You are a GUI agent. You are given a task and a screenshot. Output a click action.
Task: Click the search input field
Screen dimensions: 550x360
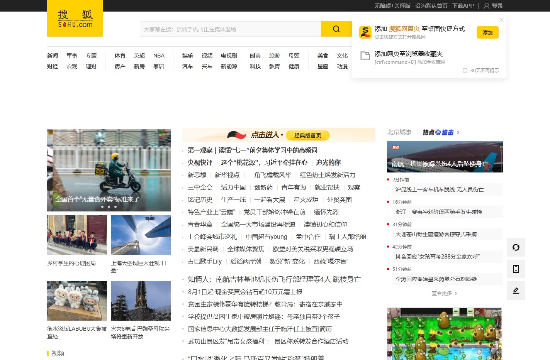[231, 29]
